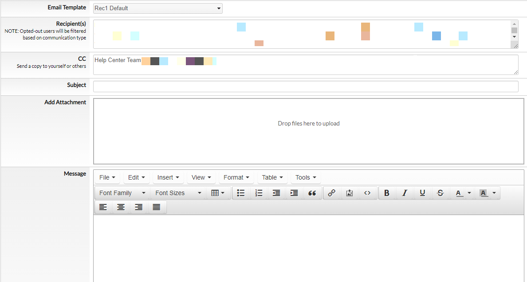The image size is (527, 282).
Task: Click the attachment drop zone
Action: tap(309, 131)
